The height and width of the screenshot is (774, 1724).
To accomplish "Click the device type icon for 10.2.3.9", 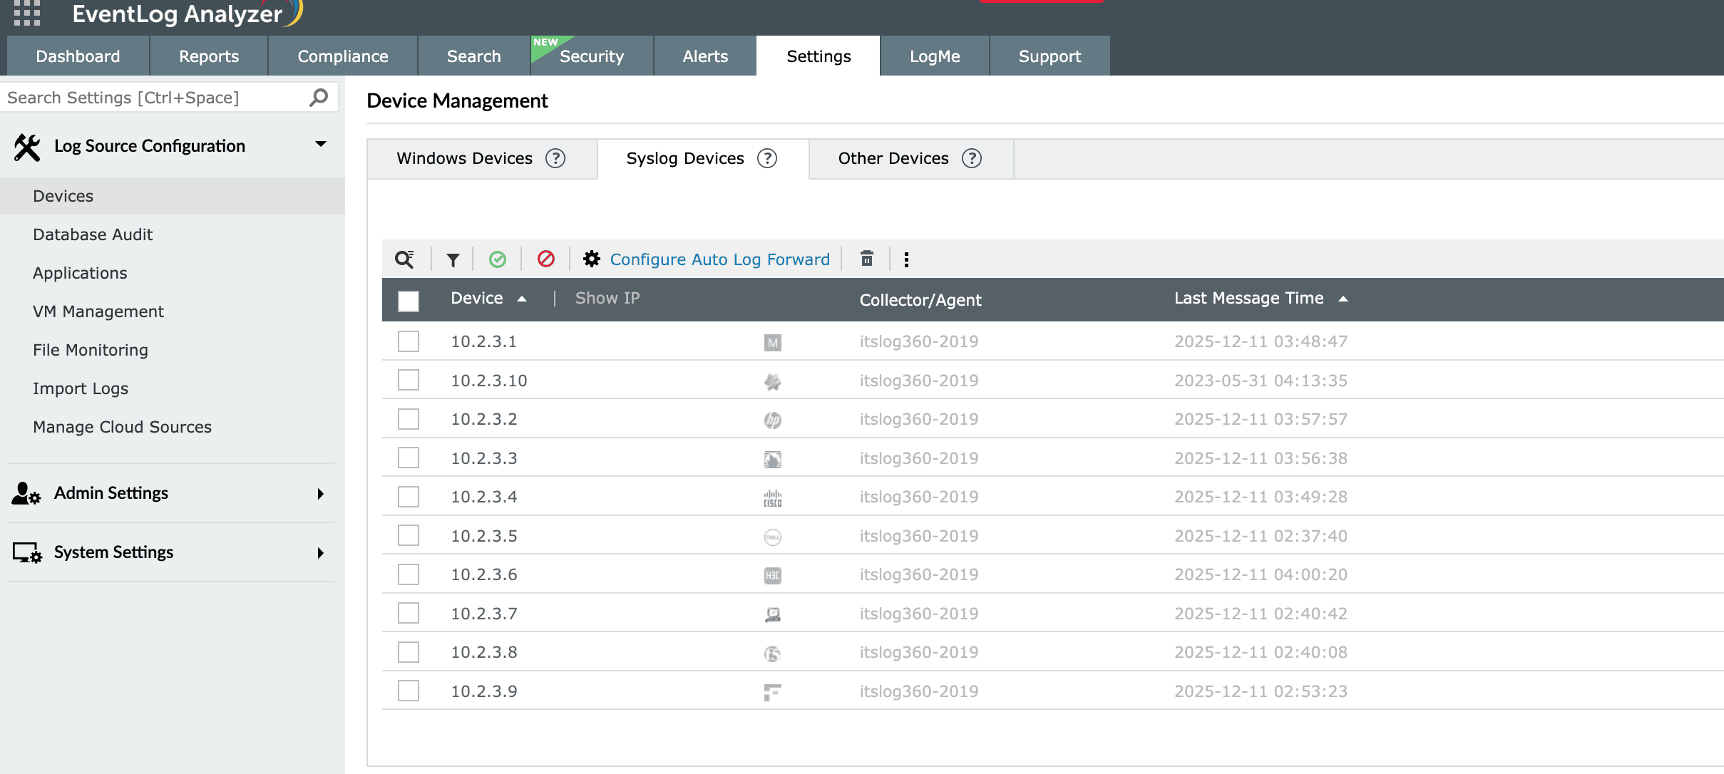I will (773, 693).
